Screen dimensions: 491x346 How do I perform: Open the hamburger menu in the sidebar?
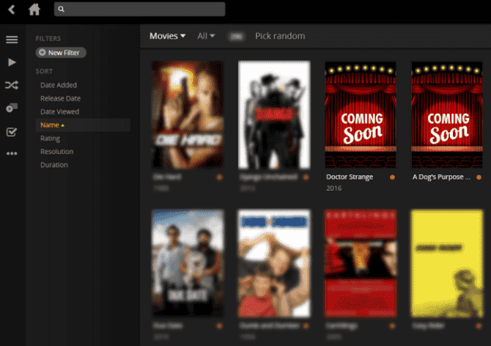pyautogui.click(x=12, y=40)
